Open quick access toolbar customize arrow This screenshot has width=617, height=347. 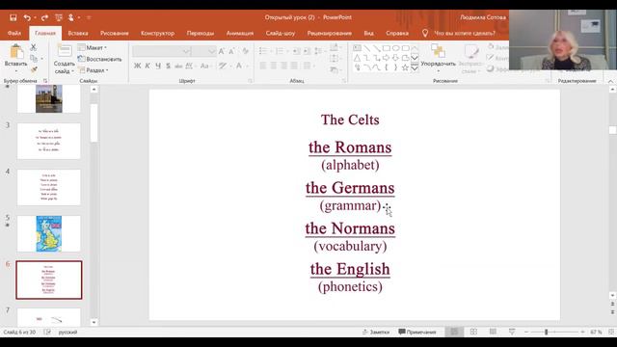(x=89, y=17)
